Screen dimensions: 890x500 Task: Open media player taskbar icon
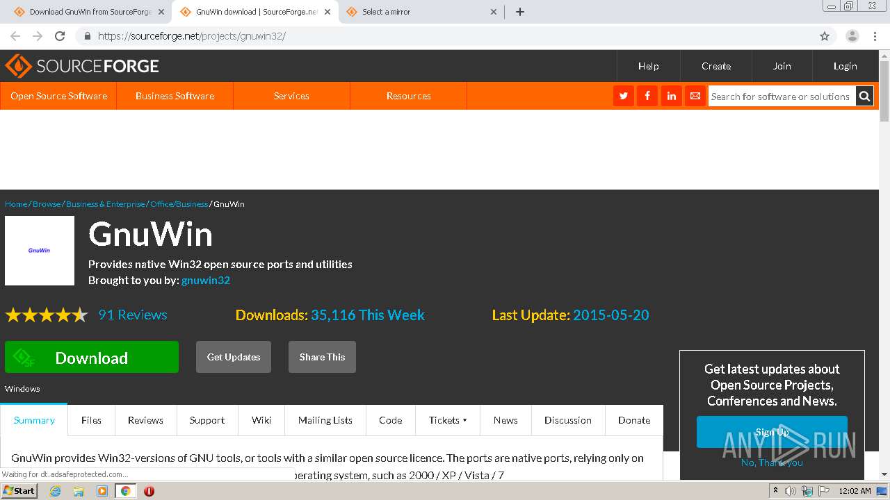102,491
